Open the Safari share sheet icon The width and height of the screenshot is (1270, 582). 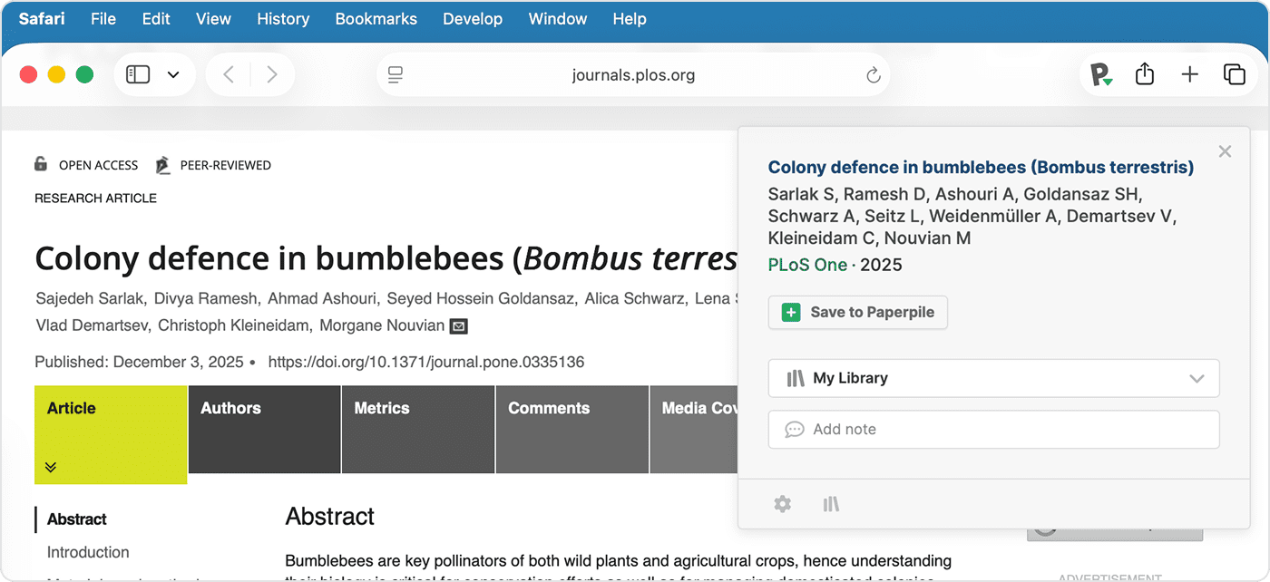(x=1145, y=75)
